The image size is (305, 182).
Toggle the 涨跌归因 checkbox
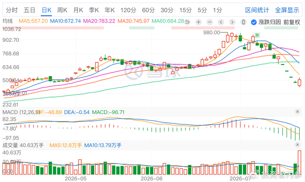[x=254, y=22]
